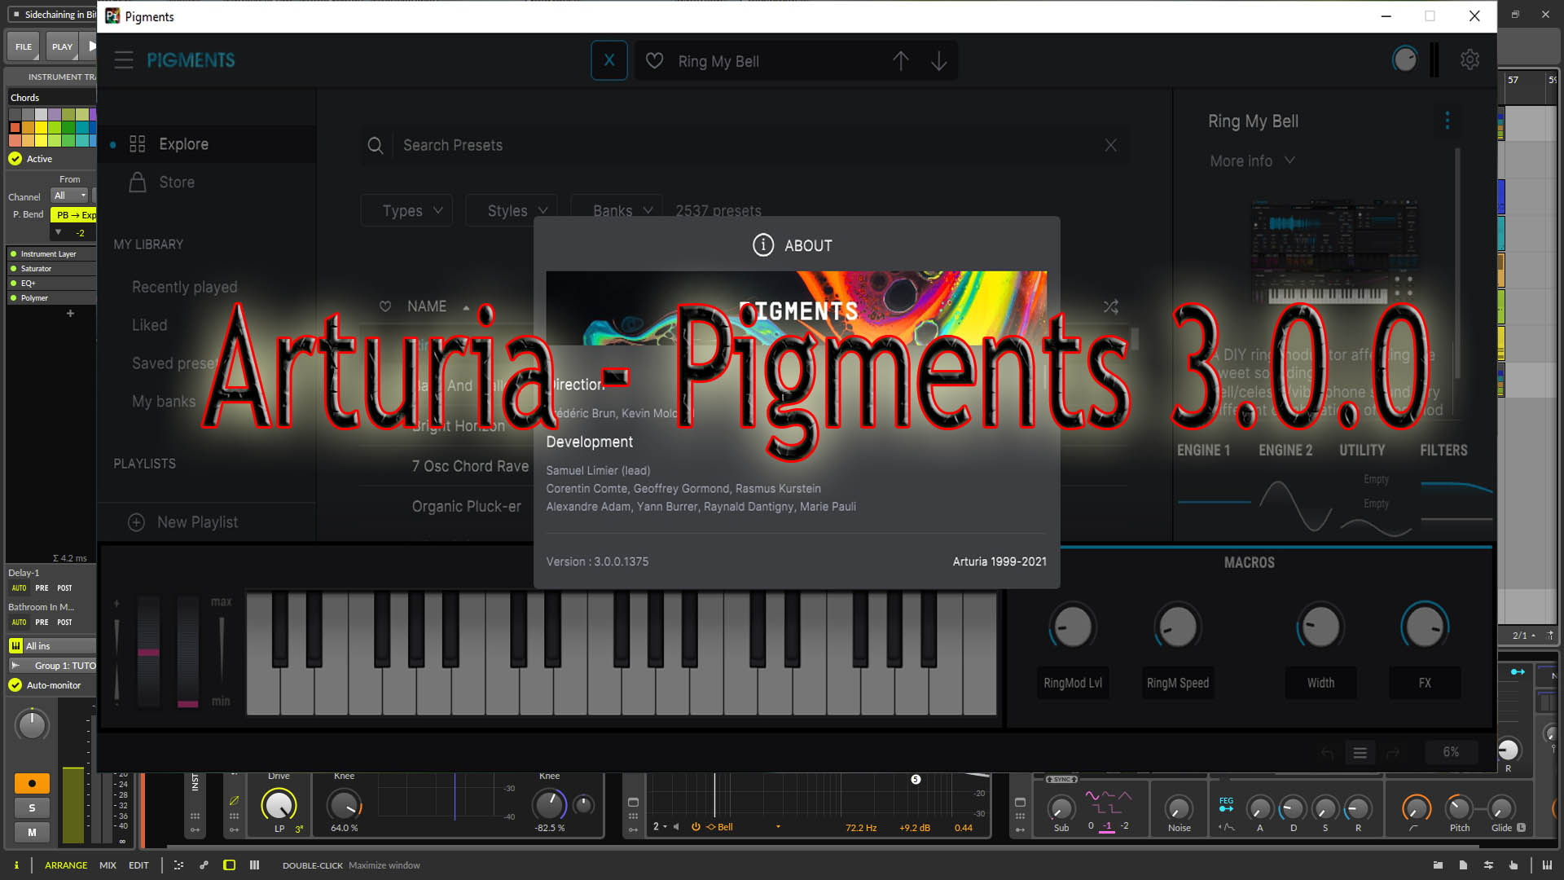The height and width of the screenshot is (880, 1564).
Task: Select the 7 Osc Chord Rave preset
Action: (x=470, y=466)
